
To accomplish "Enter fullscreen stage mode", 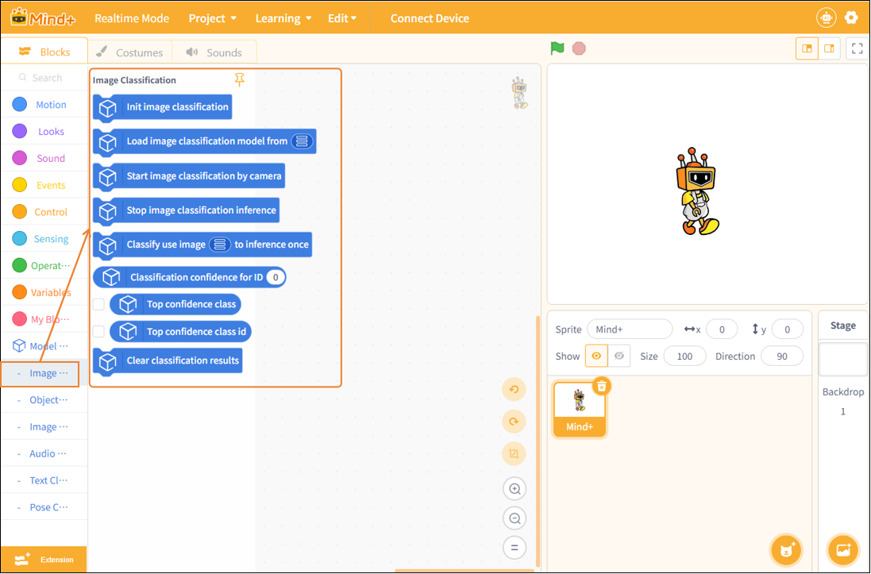I will pyautogui.click(x=858, y=49).
